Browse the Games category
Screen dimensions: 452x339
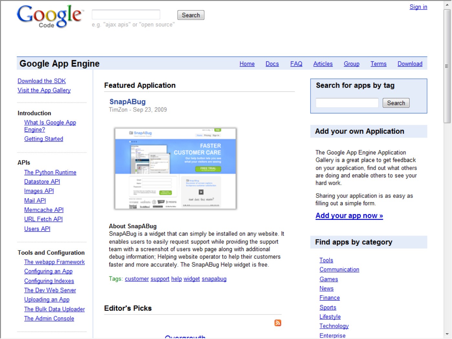pyautogui.click(x=329, y=279)
